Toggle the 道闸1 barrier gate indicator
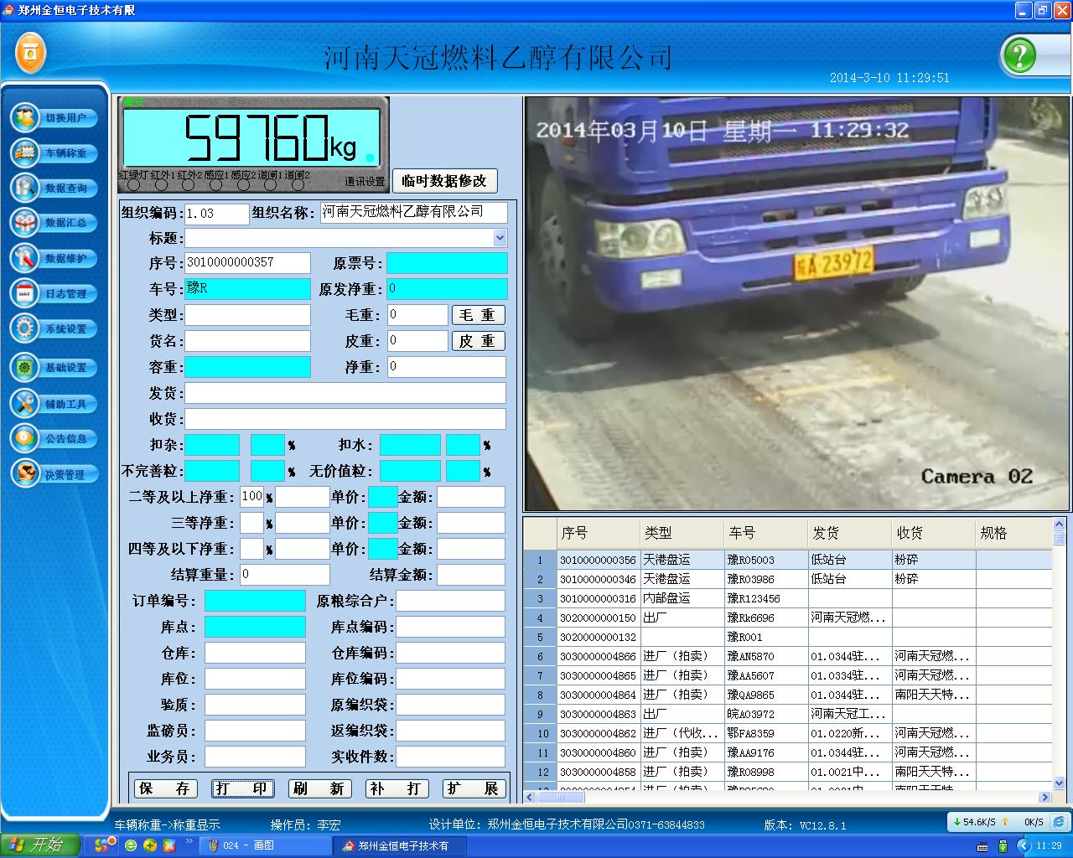1073x858 pixels. click(x=270, y=185)
